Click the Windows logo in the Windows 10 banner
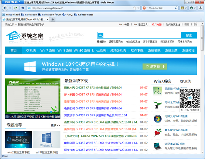The height and width of the screenshot is (159, 205). click(30, 66)
